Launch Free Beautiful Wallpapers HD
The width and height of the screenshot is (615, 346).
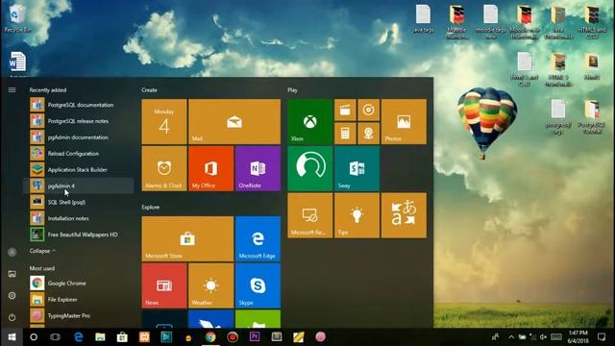click(x=79, y=235)
